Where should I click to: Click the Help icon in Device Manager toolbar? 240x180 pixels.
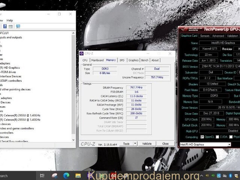(x=5, y=26)
